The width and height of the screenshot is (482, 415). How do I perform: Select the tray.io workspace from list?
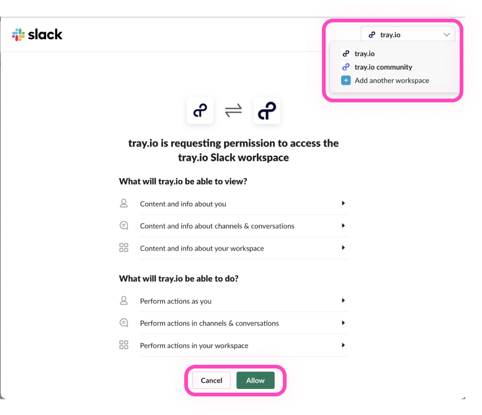coord(364,54)
